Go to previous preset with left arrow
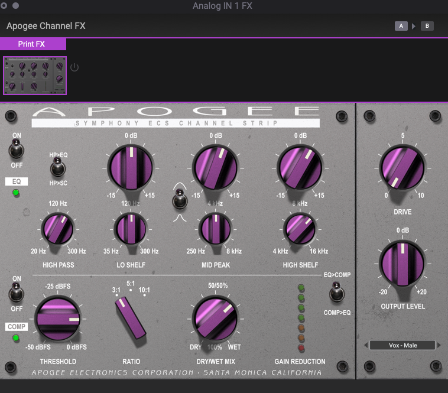 pyautogui.click(x=366, y=345)
